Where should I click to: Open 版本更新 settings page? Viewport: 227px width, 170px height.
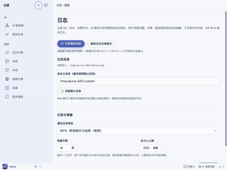tap(26, 97)
